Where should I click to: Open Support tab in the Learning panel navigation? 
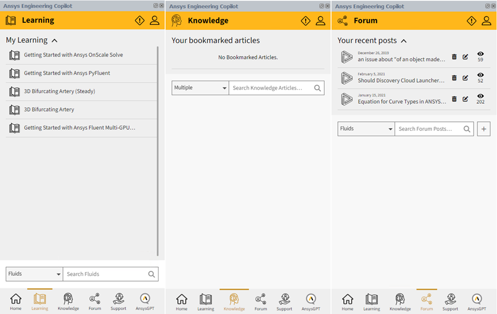pos(118,302)
